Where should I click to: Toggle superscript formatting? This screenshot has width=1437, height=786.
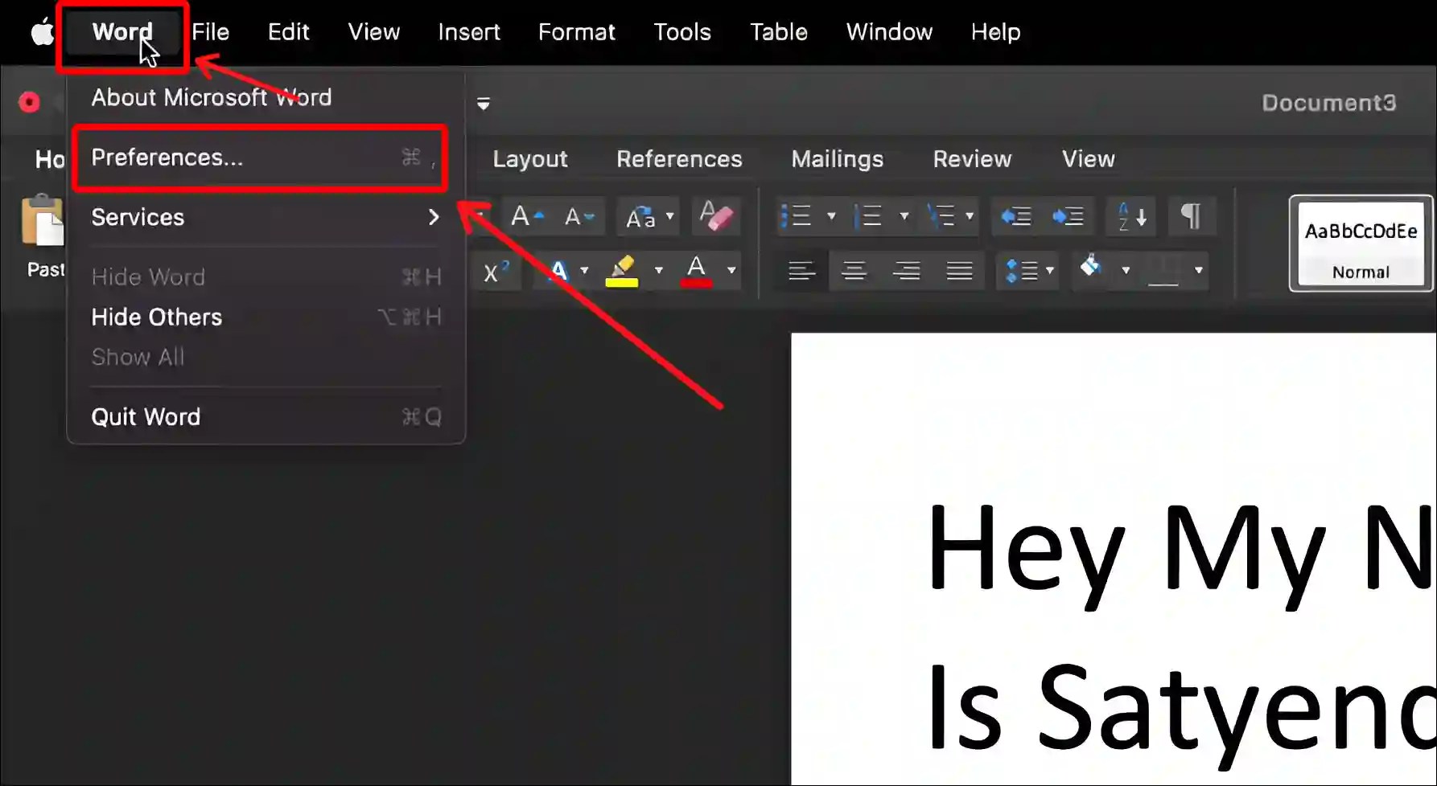496,271
